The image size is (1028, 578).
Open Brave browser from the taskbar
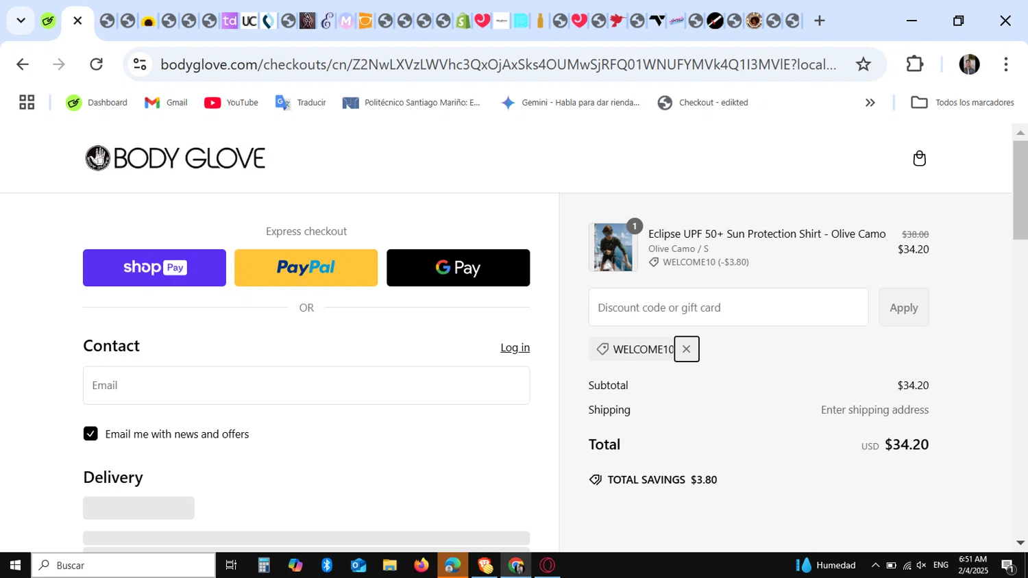485,565
